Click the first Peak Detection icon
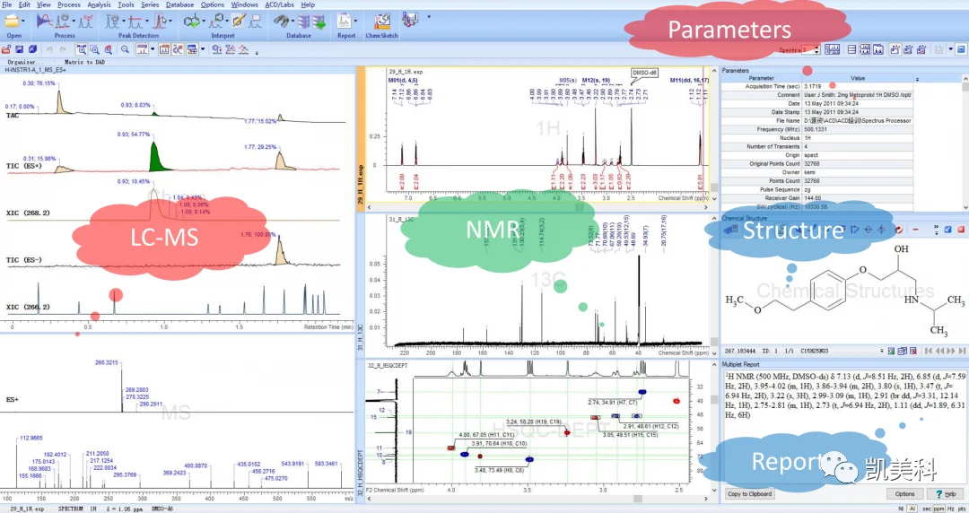Image resolution: width=969 pixels, height=513 pixels. pyautogui.click(x=112, y=21)
